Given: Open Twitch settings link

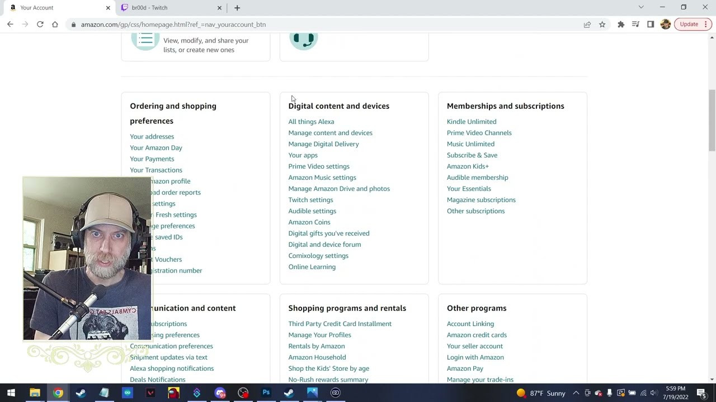Looking at the screenshot, I should (310, 199).
